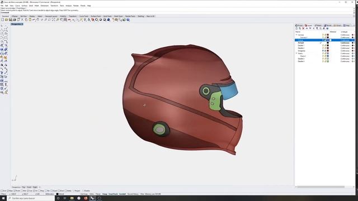Toggle the Quad osnap checkbox

[52, 191]
